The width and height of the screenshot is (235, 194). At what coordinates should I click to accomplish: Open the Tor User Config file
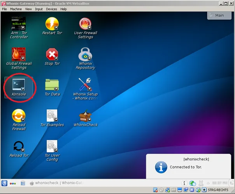(52, 150)
